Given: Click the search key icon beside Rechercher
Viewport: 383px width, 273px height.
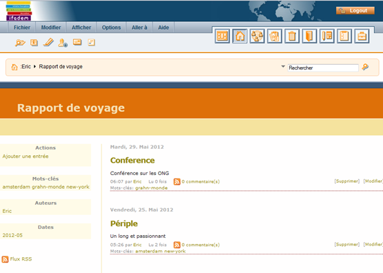Looking at the screenshot, I should coord(365,67).
